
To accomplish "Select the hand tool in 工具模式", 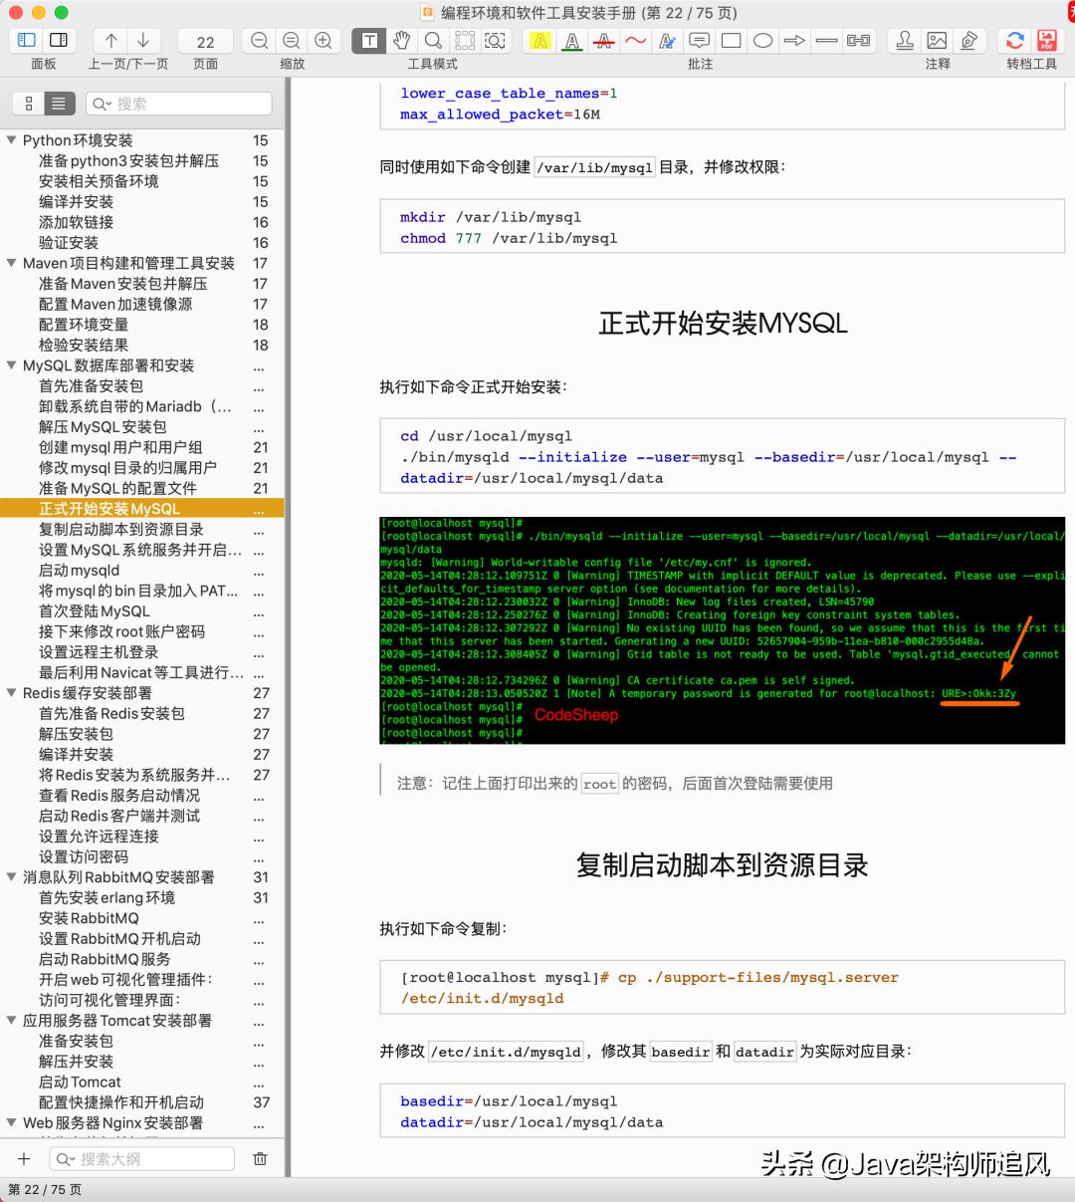I will (402, 40).
